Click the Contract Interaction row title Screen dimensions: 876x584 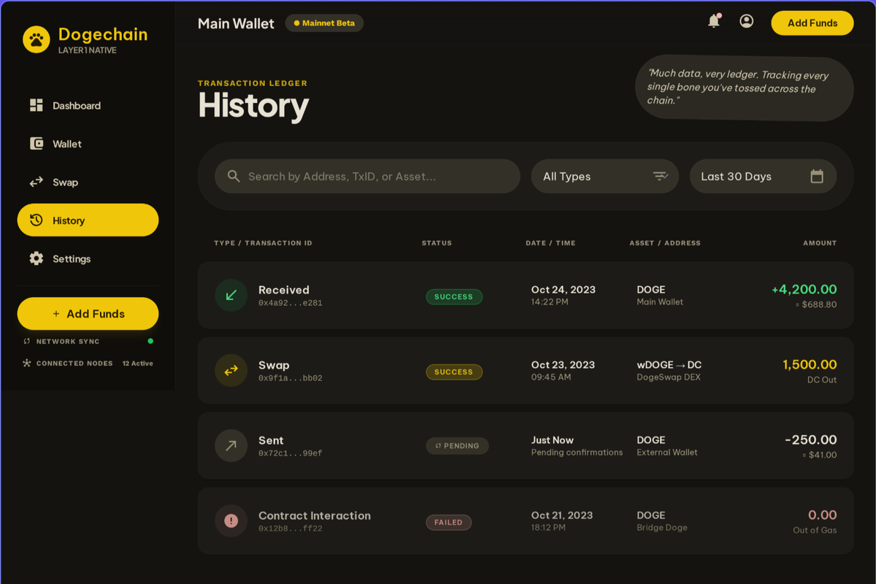coord(315,515)
